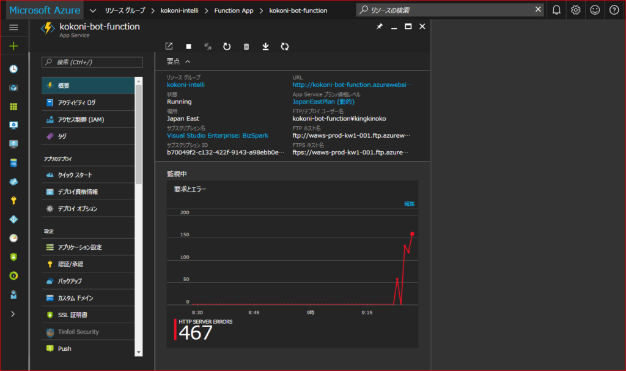Open the green circle sidebar icon

[x=13, y=275]
